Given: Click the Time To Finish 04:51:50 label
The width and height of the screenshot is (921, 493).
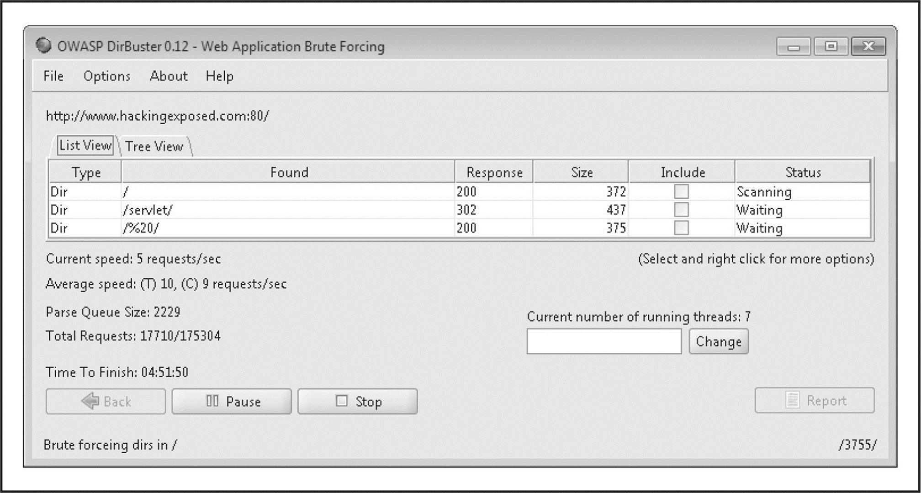Looking at the screenshot, I should tap(117, 372).
